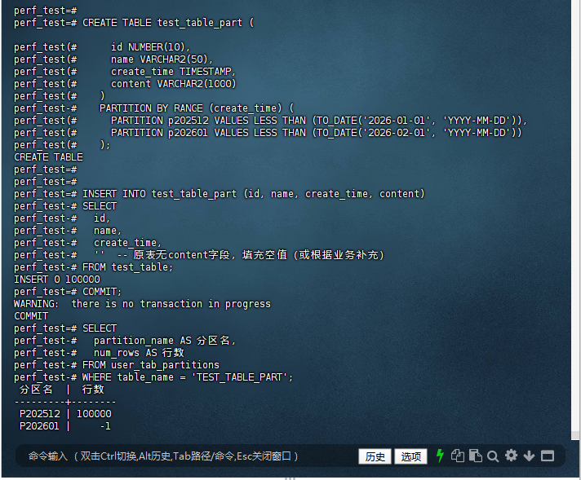The width and height of the screenshot is (581, 480).
Task: Click the paste clipboard icon
Action: click(476, 456)
